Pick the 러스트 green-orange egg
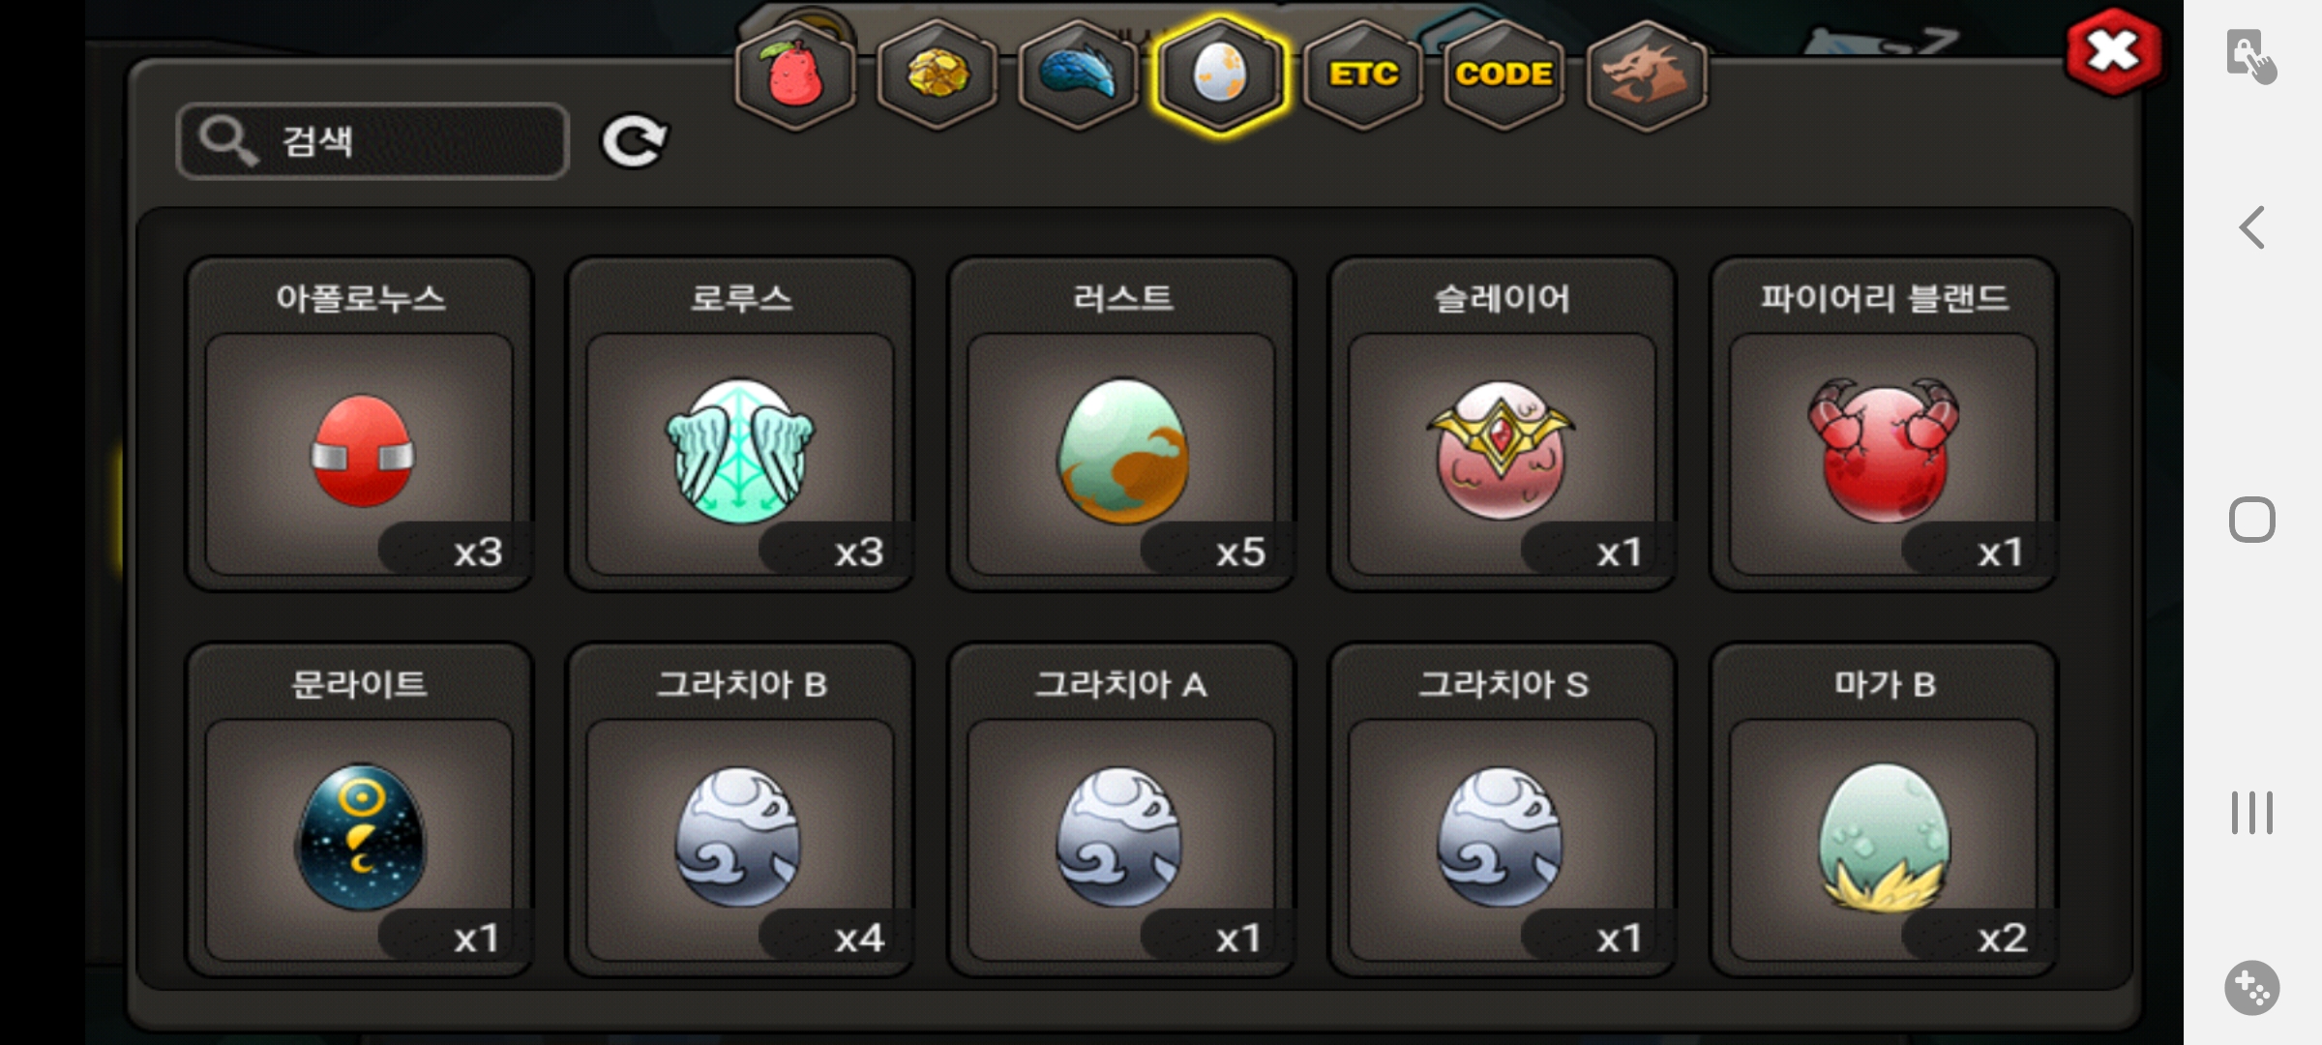 pyautogui.click(x=1121, y=424)
